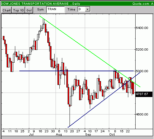Click date label 18 on the time axis
This screenshot has height=139, width=154.
[x=16, y=131]
